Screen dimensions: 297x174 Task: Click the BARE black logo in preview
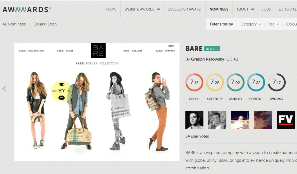click(98, 50)
